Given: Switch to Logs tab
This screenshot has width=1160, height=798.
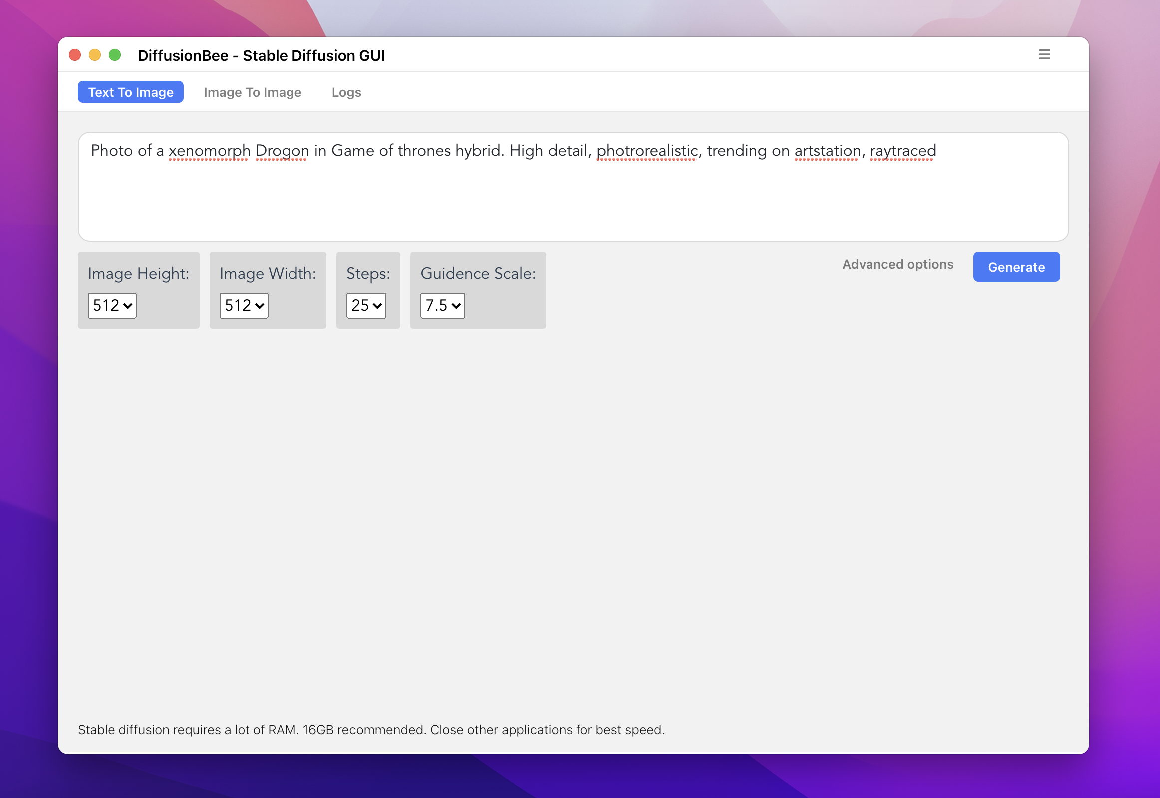Looking at the screenshot, I should 346,92.
